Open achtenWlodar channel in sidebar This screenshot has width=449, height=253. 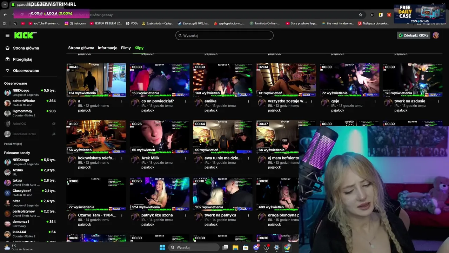30,103
